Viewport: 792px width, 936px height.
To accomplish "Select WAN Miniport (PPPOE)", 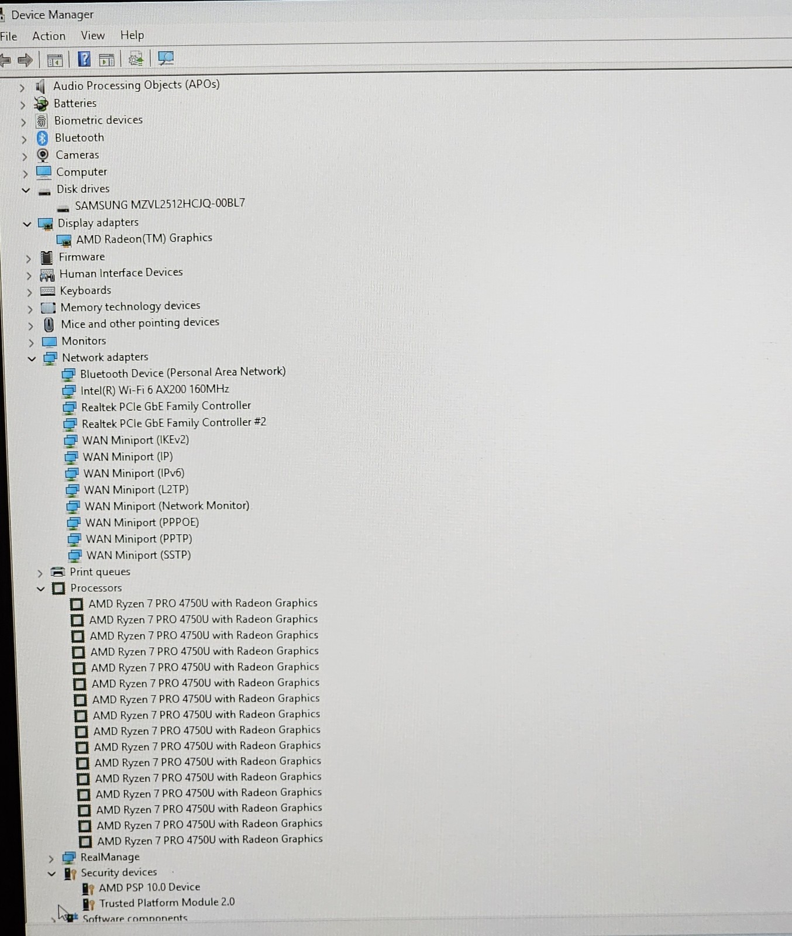I will click(x=142, y=522).
